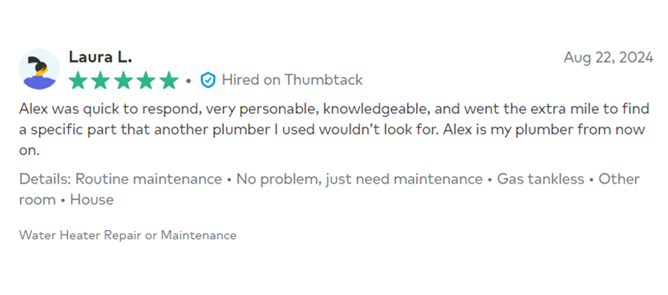
Task: Click the fifth green rating star
Action: pyautogui.click(x=169, y=80)
